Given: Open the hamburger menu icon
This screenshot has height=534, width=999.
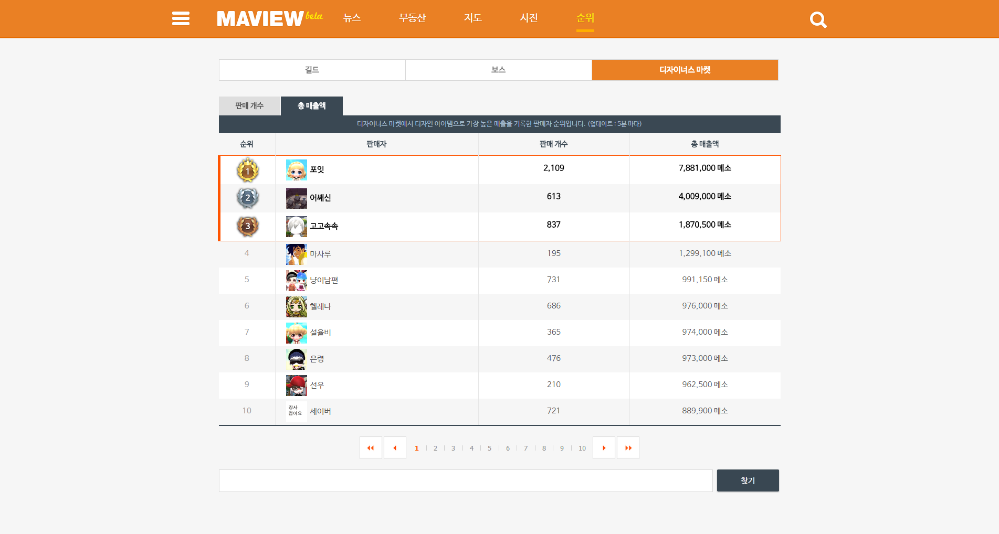Looking at the screenshot, I should click(x=181, y=19).
